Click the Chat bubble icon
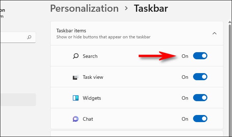The width and height of the screenshot is (232, 137). click(75, 119)
